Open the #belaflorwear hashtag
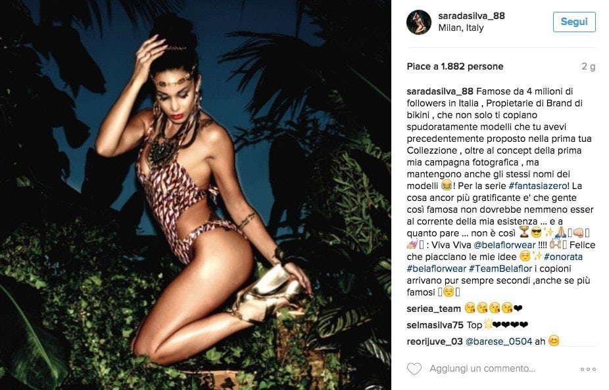Viewport: 609px width, 390px height. (x=437, y=269)
